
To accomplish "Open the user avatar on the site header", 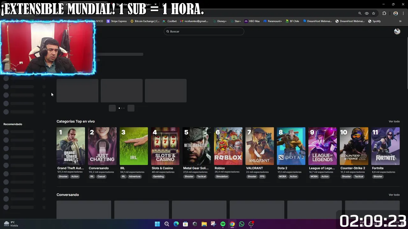I will tap(397, 31).
